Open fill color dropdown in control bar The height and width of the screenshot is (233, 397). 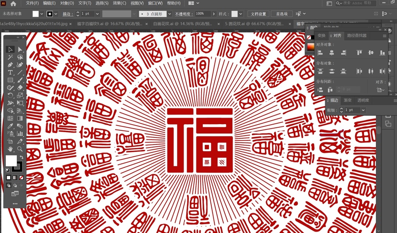(x=42, y=14)
